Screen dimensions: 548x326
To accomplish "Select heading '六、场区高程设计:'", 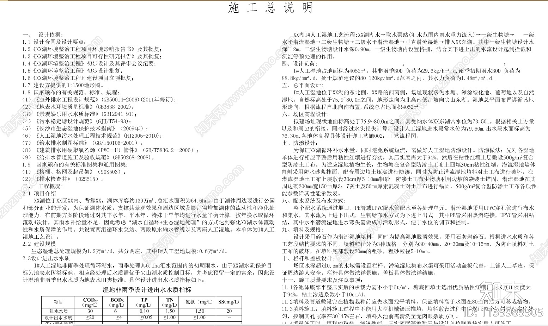I will point(305,114).
